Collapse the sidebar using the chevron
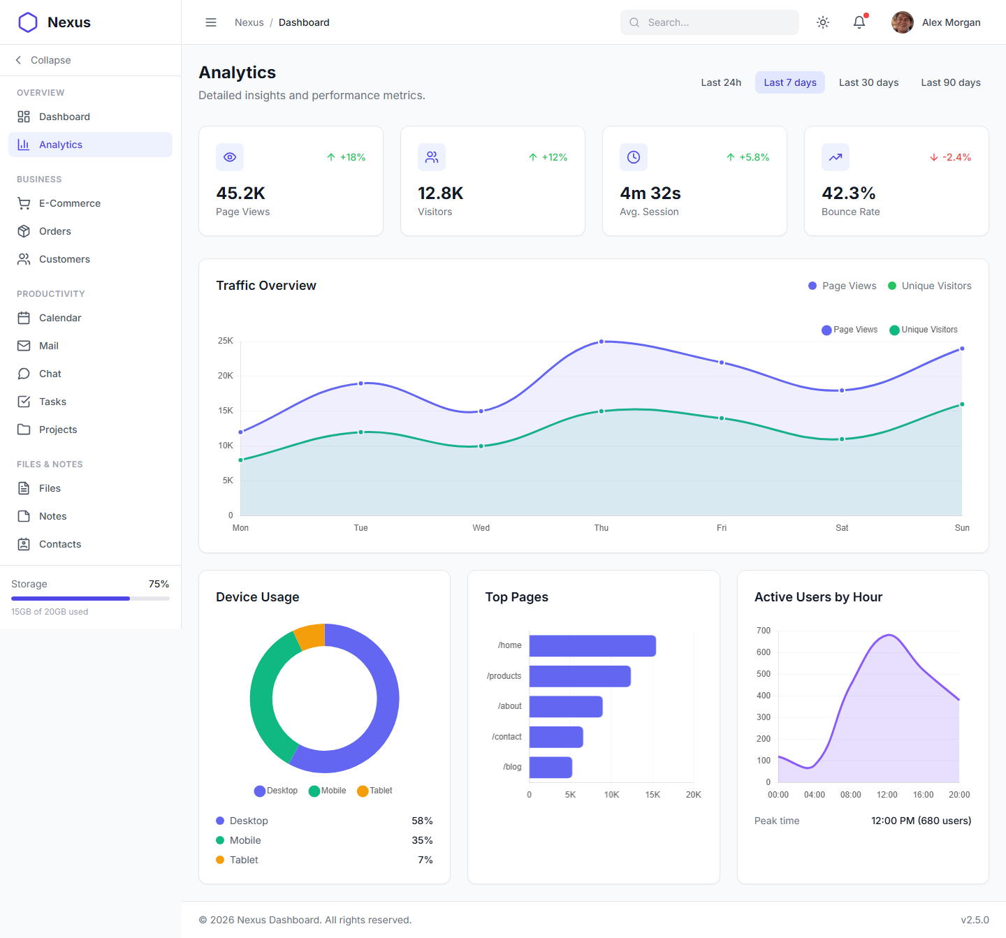1006x938 pixels. coord(18,60)
